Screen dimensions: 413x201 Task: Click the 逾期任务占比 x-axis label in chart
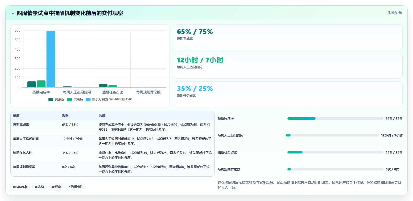coord(113,92)
